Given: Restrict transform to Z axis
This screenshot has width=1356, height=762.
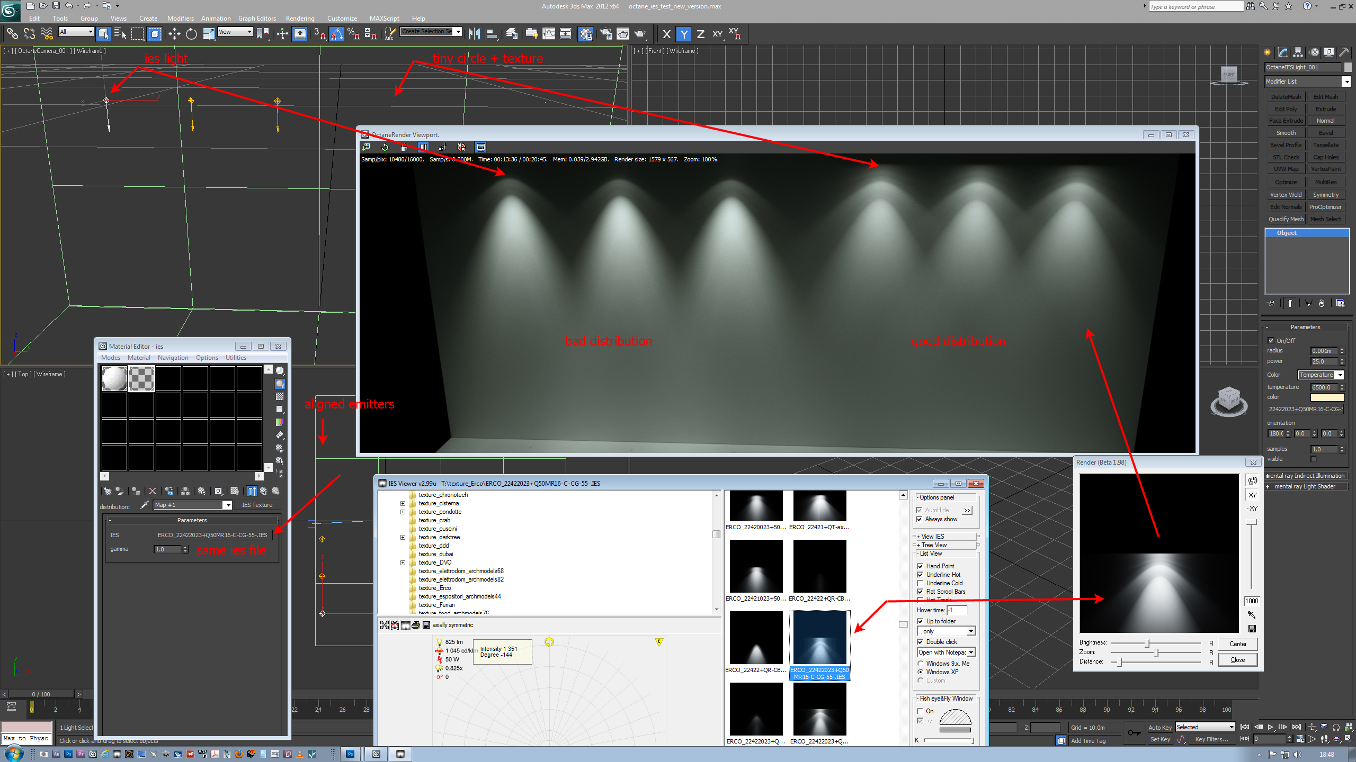Looking at the screenshot, I should tap(701, 34).
